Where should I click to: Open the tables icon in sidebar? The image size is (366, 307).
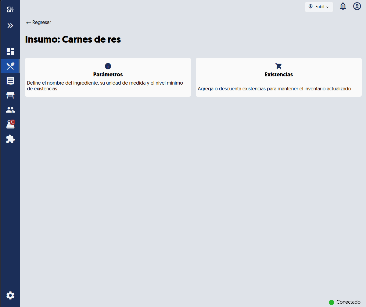pos(10,95)
